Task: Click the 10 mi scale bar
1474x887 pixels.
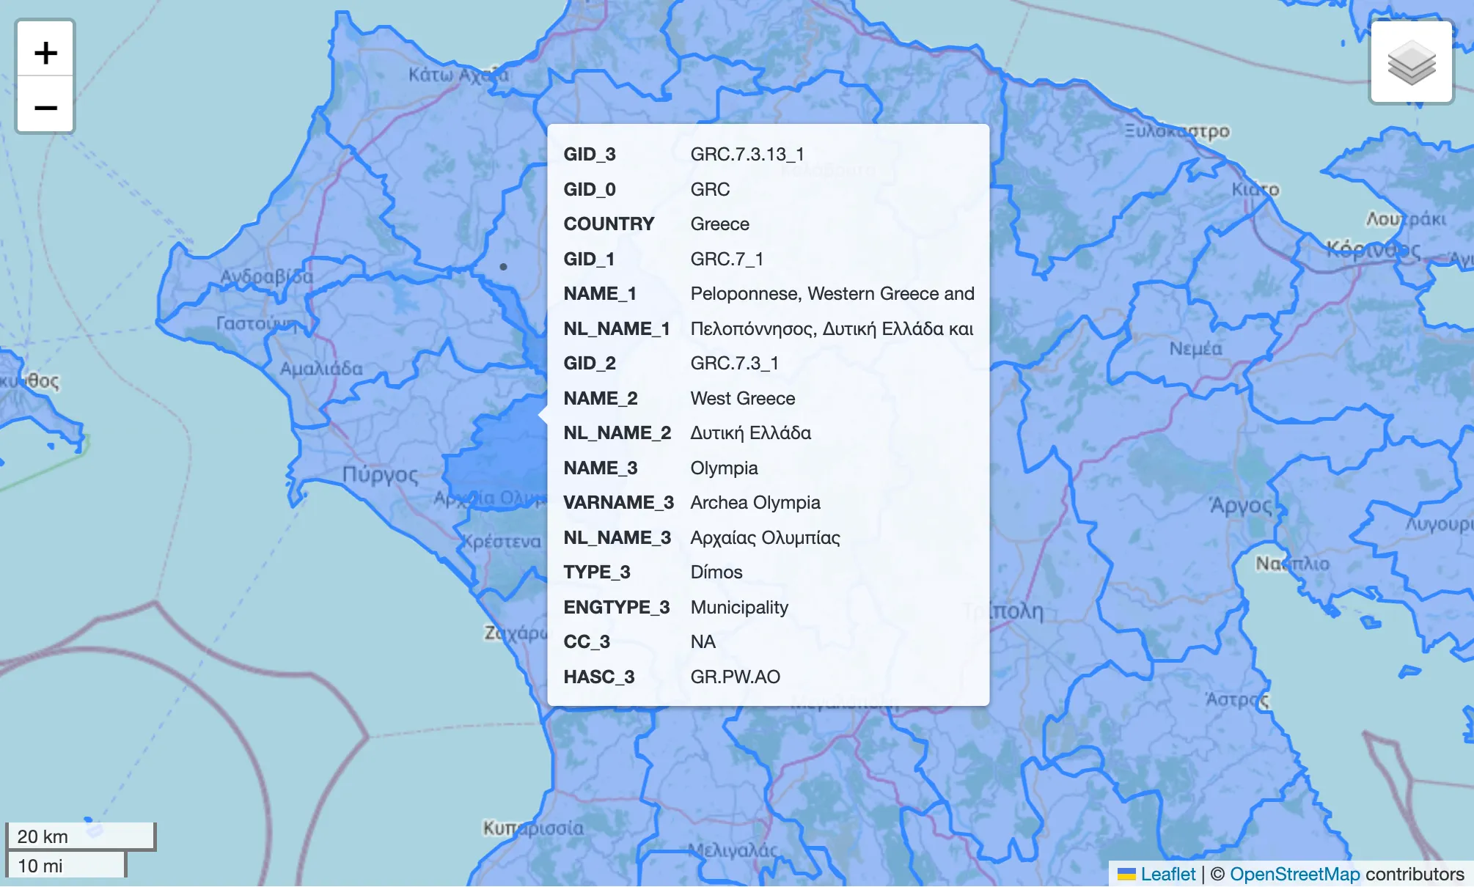Action: tap(66, 864)
